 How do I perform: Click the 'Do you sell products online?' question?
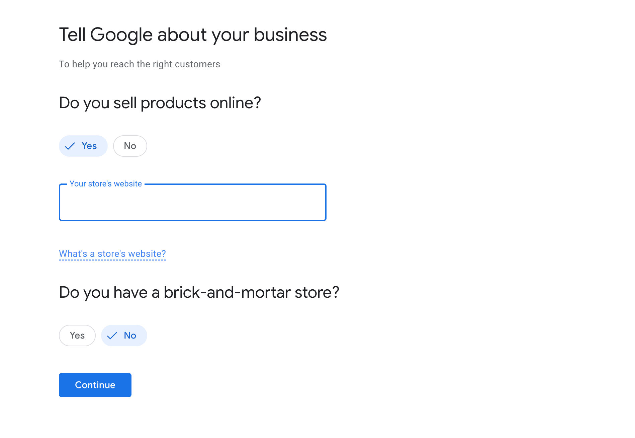click(x=160, y=103)
